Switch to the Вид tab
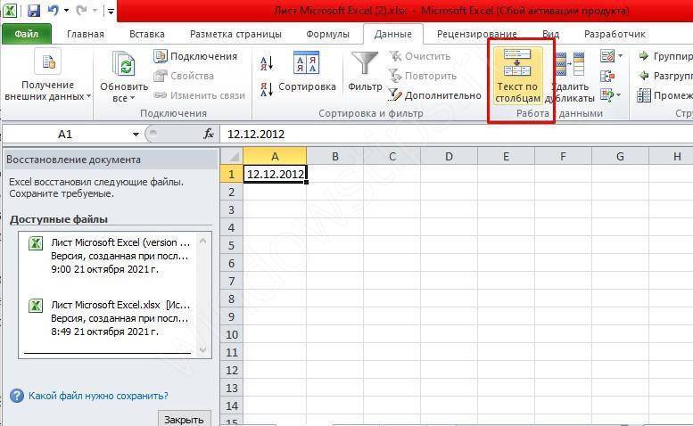 [x=550, y=34]
